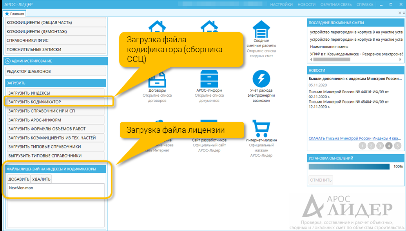Go to news page 2
The image size is (406, 231).
[x=371, y=146]
